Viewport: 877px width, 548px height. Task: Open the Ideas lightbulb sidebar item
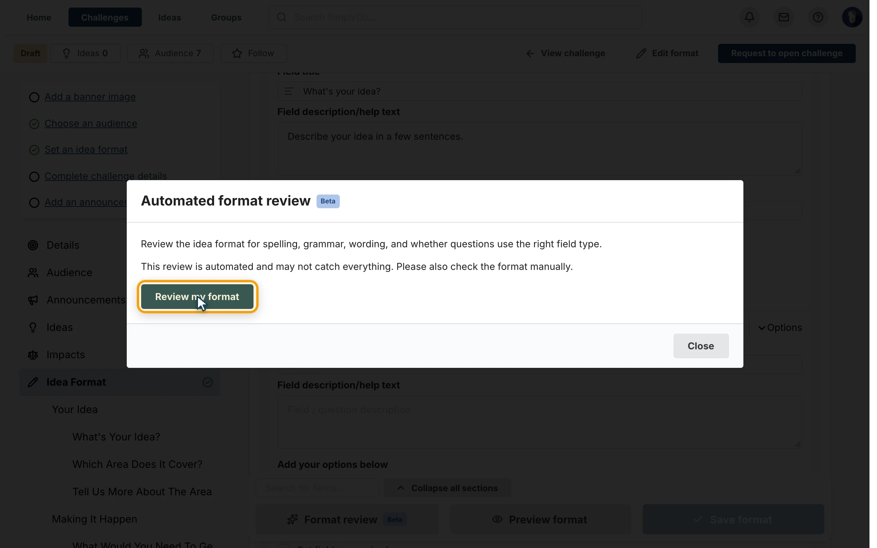59,327
